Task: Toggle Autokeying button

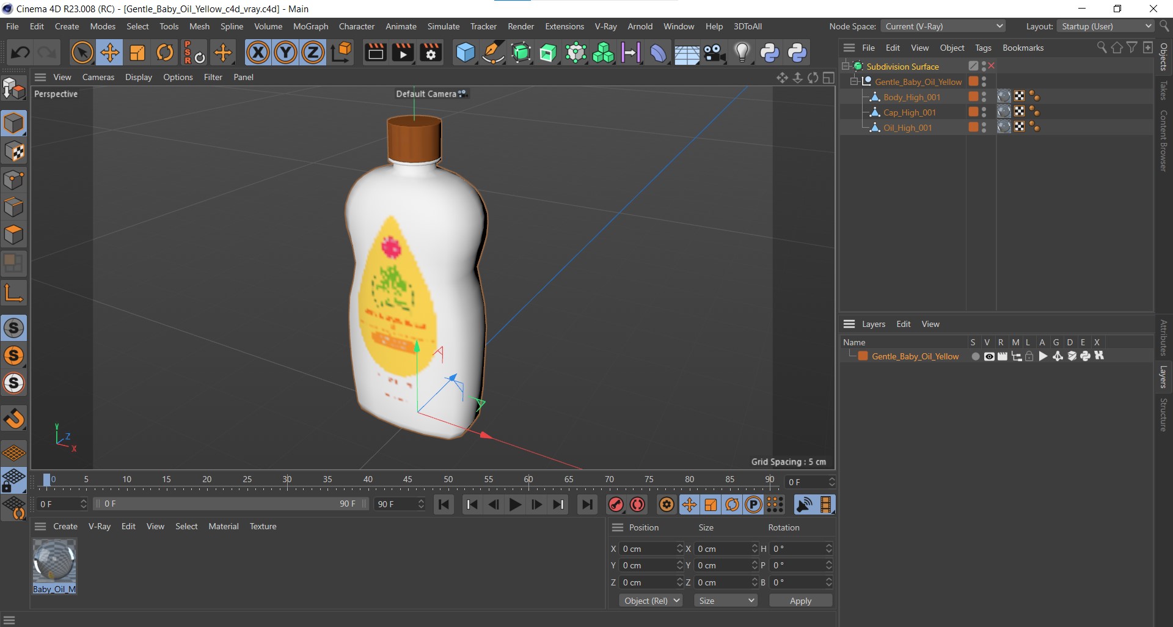Action: [638, 504]
